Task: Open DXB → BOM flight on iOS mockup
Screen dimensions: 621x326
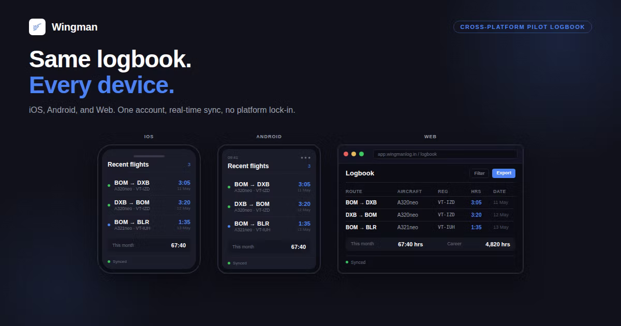Action: click(149, 205)
